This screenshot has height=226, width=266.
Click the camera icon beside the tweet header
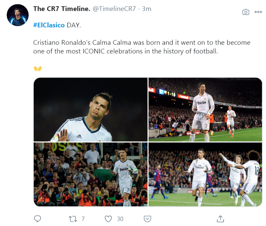click(246, 12)
